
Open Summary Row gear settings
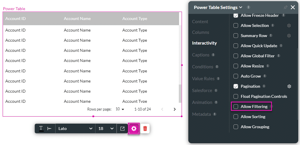(289, 36)
